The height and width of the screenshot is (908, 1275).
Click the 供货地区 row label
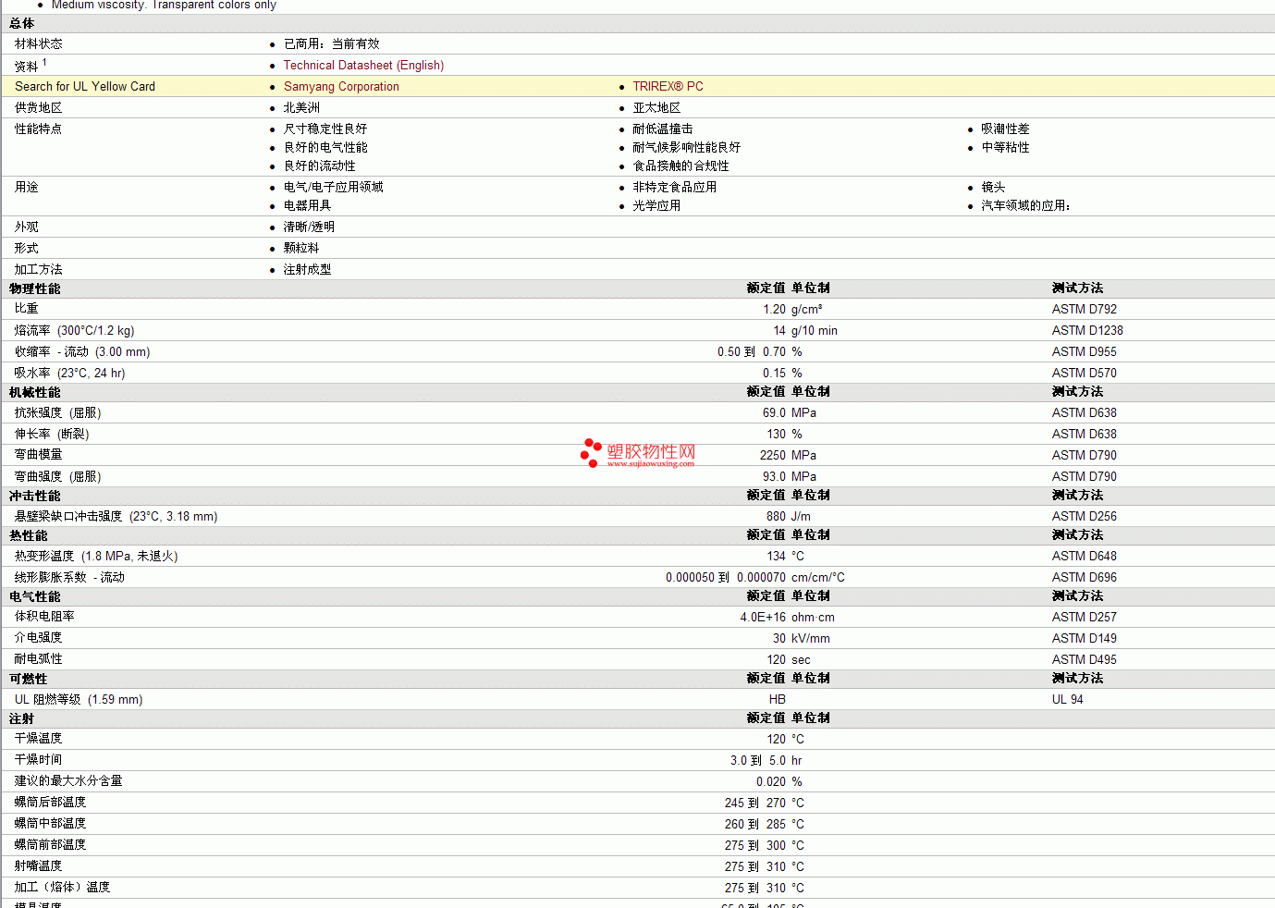(39, 108)
